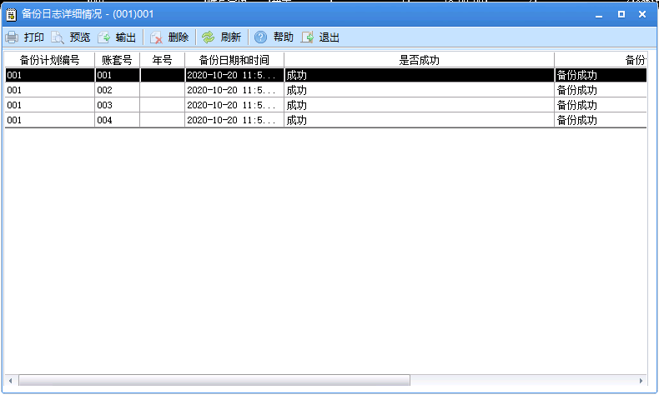The width and height of the screenshot is (659, 395).
Task: Open Preview (预览) via magnifier icon
Action: [58, 37]
